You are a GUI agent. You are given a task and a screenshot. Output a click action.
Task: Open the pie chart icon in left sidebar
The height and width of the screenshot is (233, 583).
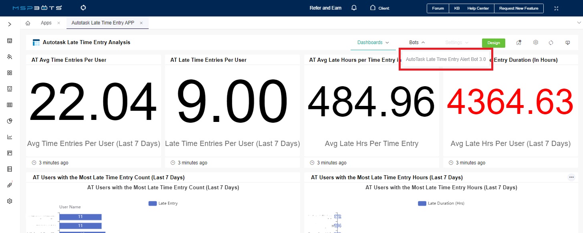[x=10, y=121]
